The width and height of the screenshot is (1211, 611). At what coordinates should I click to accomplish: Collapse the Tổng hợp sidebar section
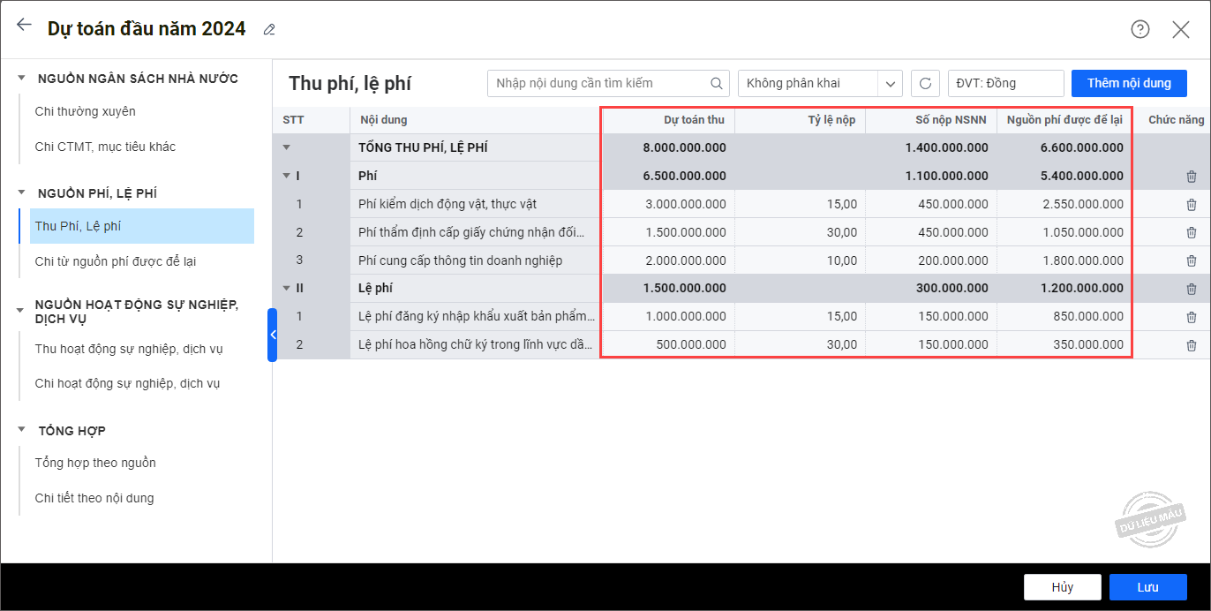[22, 430]
